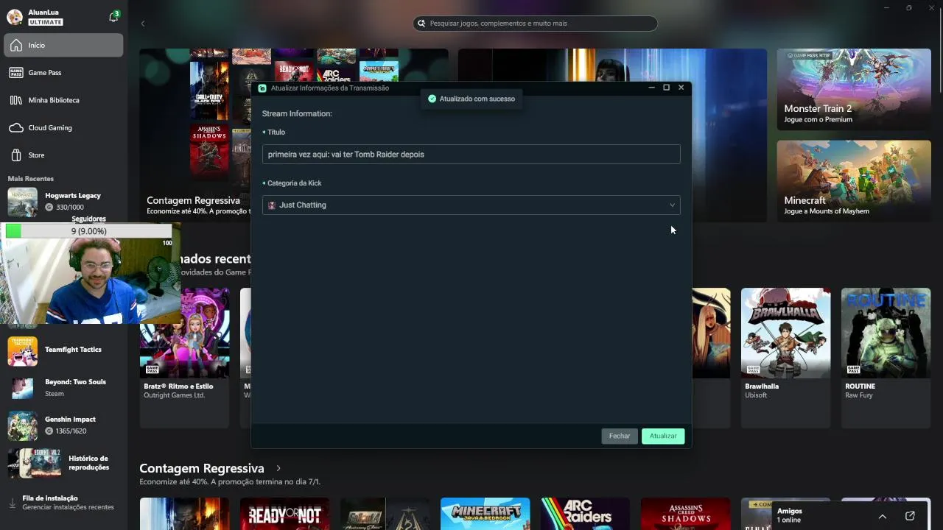Image resolution: width=943 pixels, height=530 pixels.
Task: Click the search magnifier icon
Action: pos(421,24)
